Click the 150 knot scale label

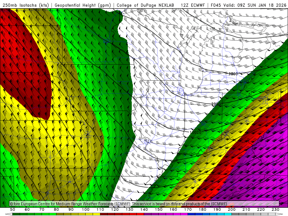pos(159,210)
